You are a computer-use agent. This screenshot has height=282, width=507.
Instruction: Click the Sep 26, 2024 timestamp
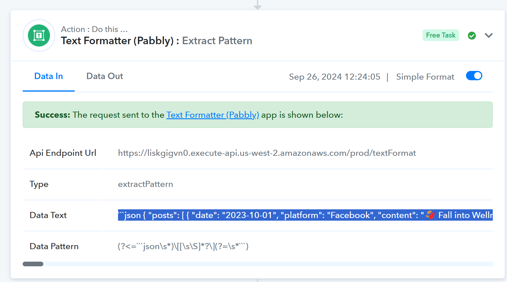335,77
